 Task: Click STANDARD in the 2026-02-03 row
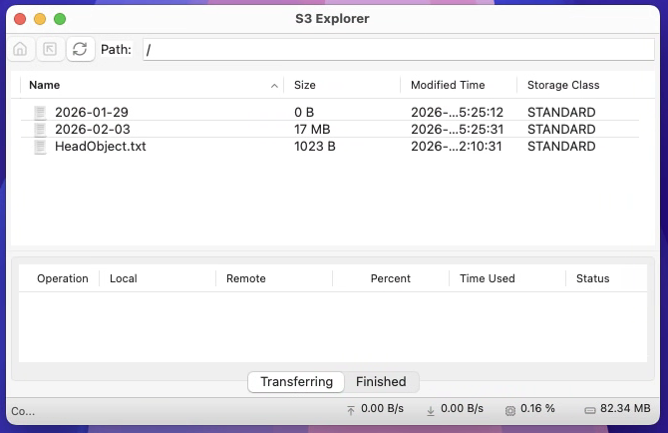point(561,129)
